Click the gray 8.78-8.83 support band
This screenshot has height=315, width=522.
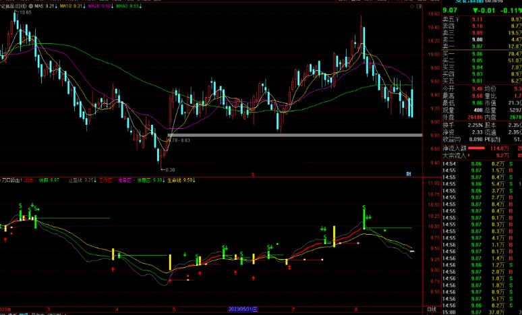(295, 135)
